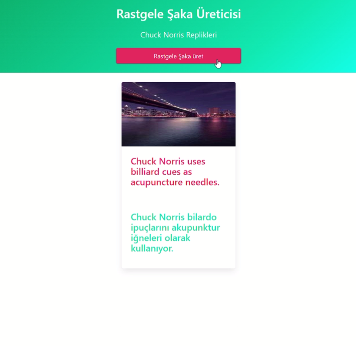Click the Chuck Norris Replikleri subtitle
Image resolution: width=356 pixels, height=346 pixels.
point(178,35)
